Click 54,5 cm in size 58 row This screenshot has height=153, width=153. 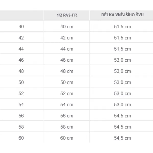122,127
